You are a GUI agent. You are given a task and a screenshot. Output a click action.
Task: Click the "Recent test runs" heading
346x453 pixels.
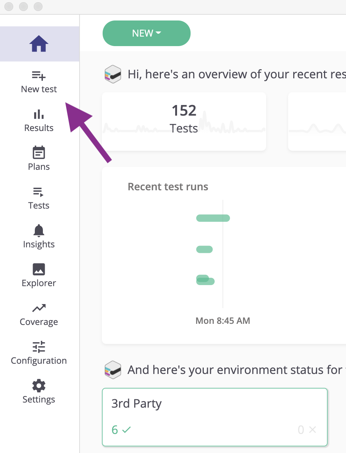tap(168, 187)
